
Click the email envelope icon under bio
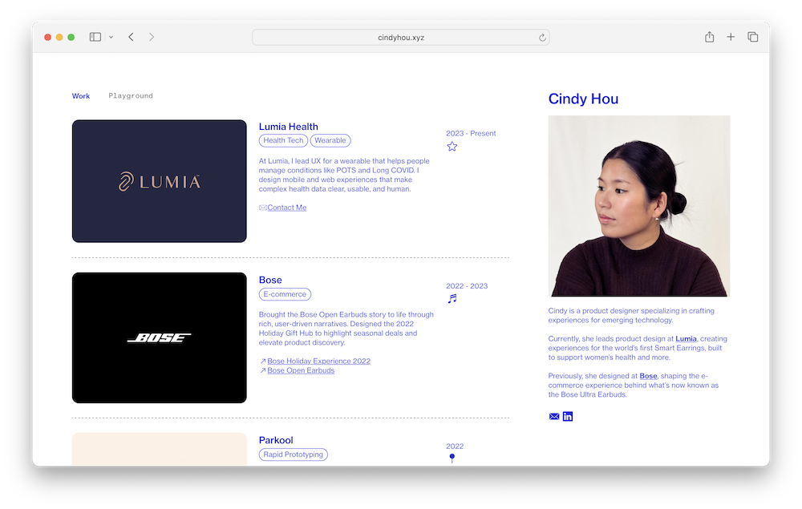553,417
